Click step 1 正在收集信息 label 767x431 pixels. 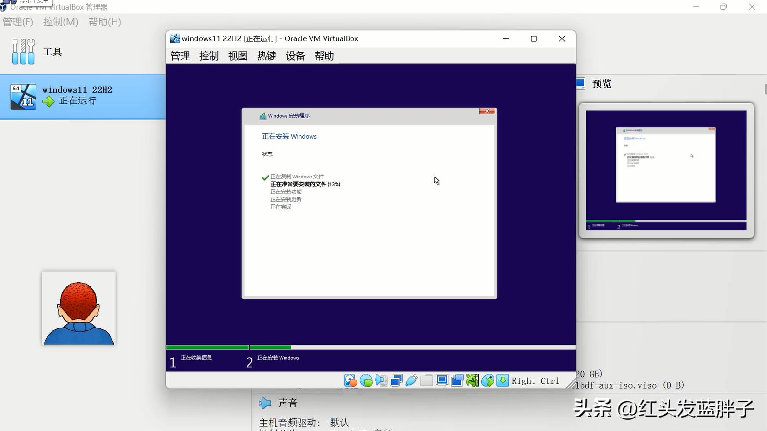coord(196,358)
